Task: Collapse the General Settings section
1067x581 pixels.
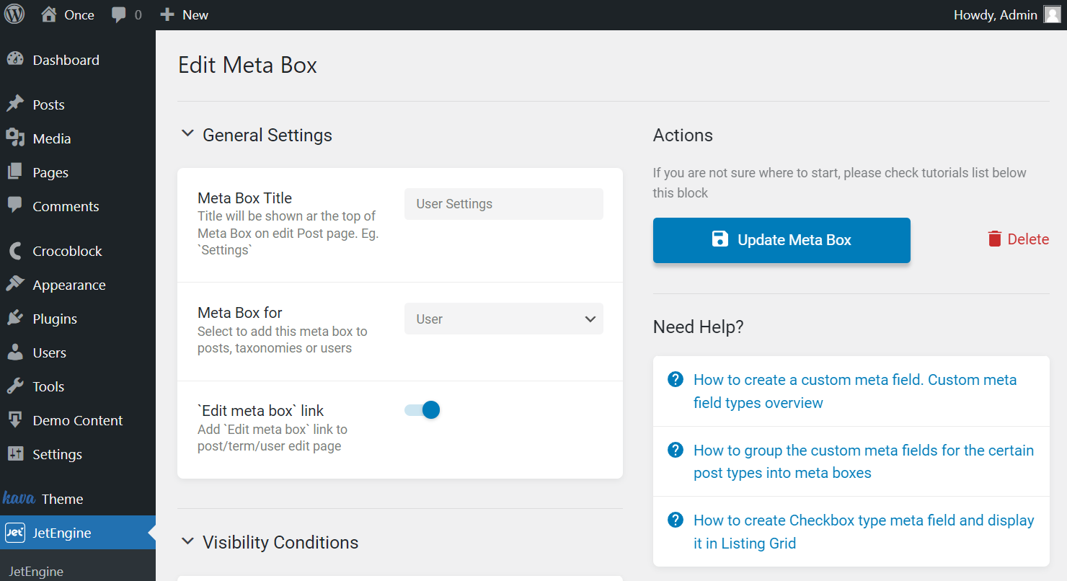Action: 187,134
